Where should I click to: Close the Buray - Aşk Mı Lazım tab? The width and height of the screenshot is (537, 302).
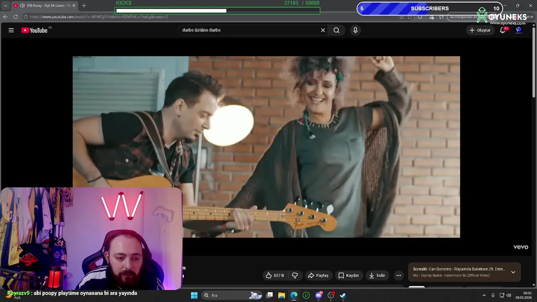coord(74,5)
